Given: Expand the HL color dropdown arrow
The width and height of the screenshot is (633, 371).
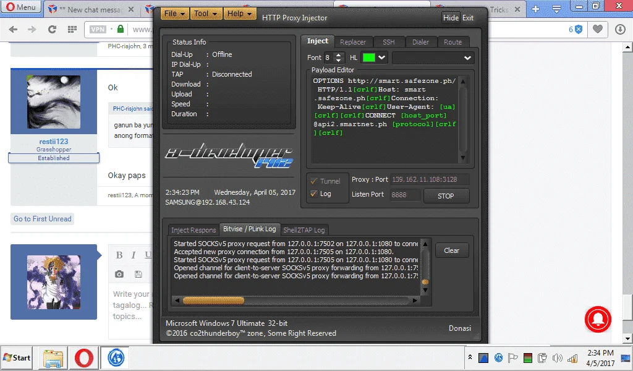Looking at the screenshot, I should point(381,58).
